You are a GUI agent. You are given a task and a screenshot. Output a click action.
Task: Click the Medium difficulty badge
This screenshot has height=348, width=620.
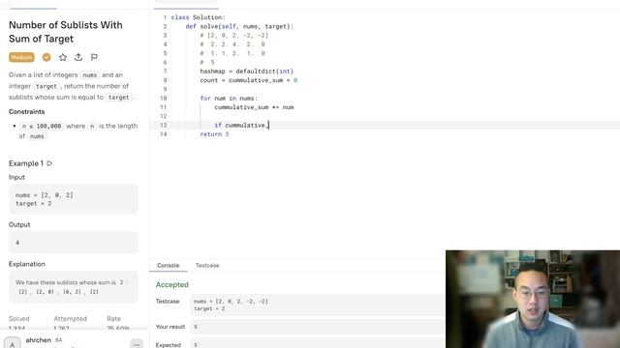point(21,57)
